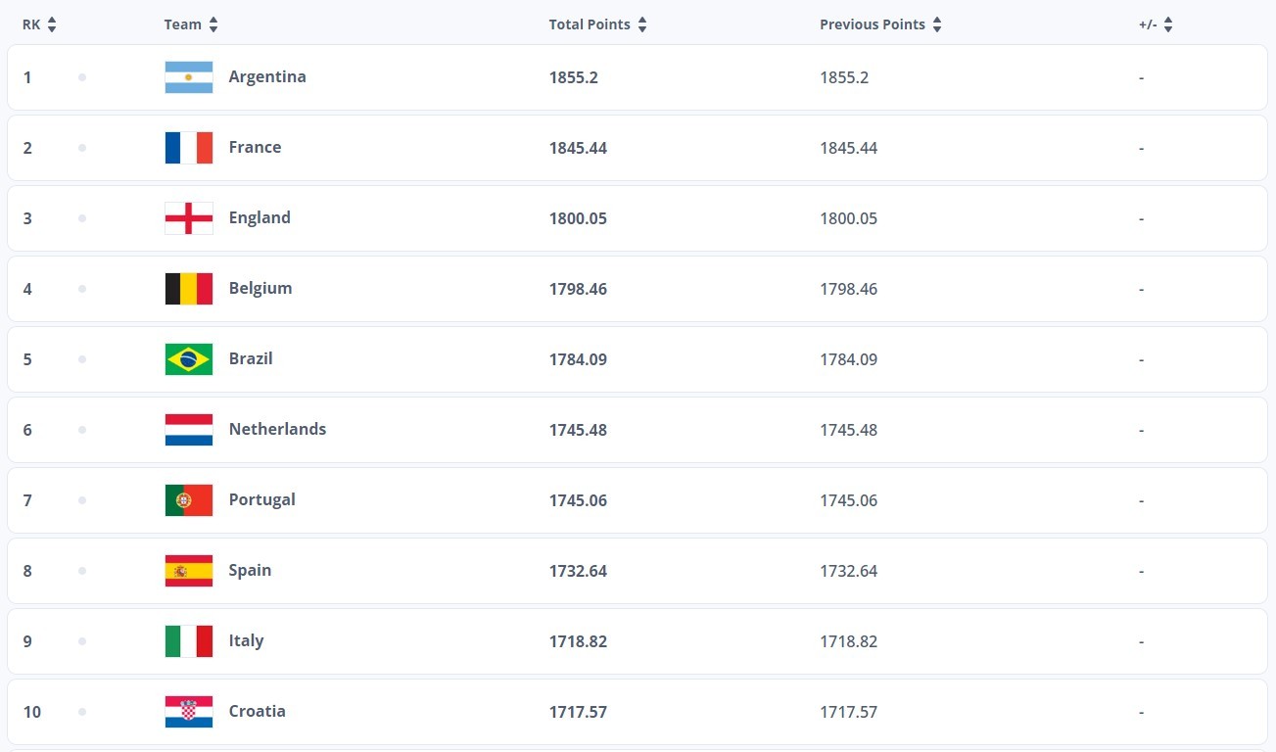Viewport: 1276px width, 752px height.
Task: Click the Spain flag icon
Action: pyautogui.click(x=189, y=571)
